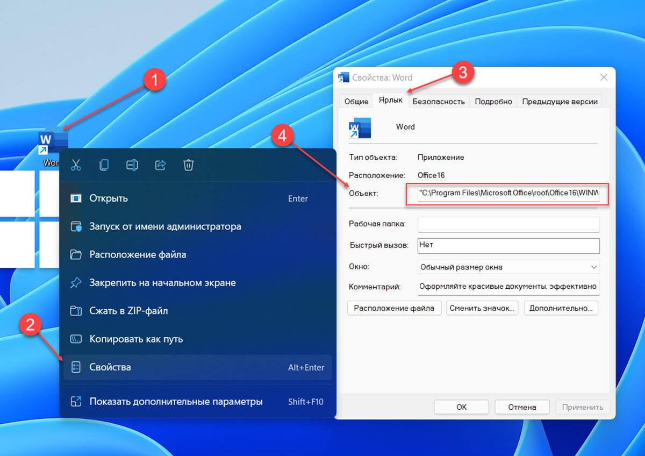The height and width of the screenshot is (456, 645).
Task: Switch to the Общие tab
Action: click(x=356, y=101)
